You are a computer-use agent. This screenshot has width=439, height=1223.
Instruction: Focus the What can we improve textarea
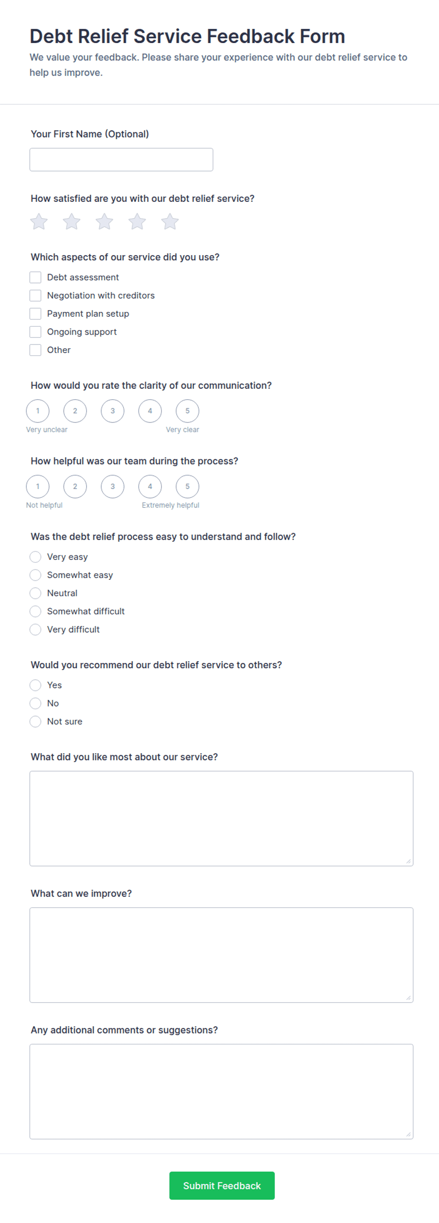click(221, 955)
